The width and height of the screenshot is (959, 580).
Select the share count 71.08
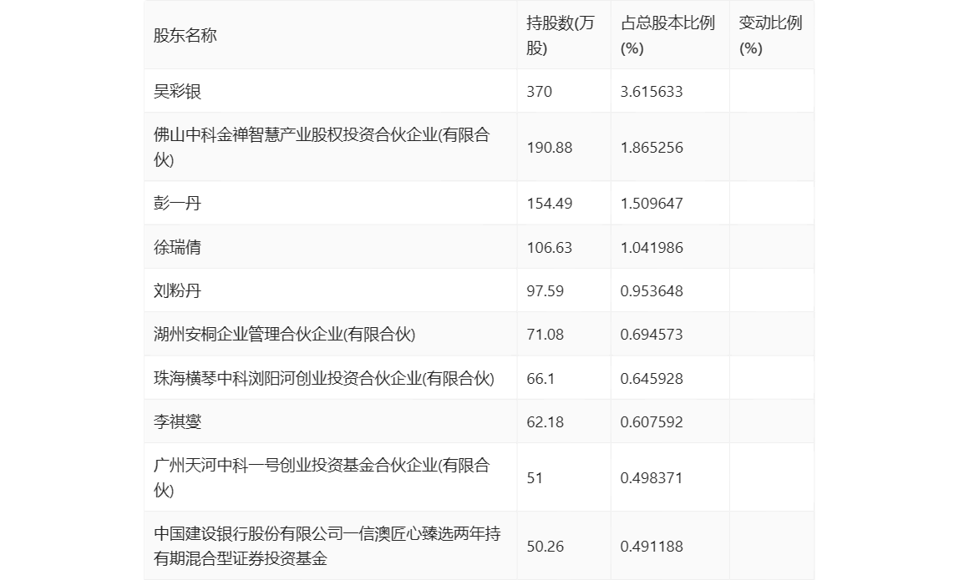pos(545,335)
